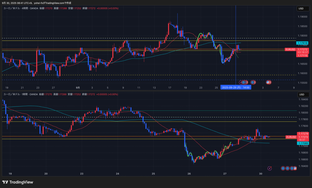Click the teal 1.17085 price axis label
This screenshot has width=312, height=188.
302,143
